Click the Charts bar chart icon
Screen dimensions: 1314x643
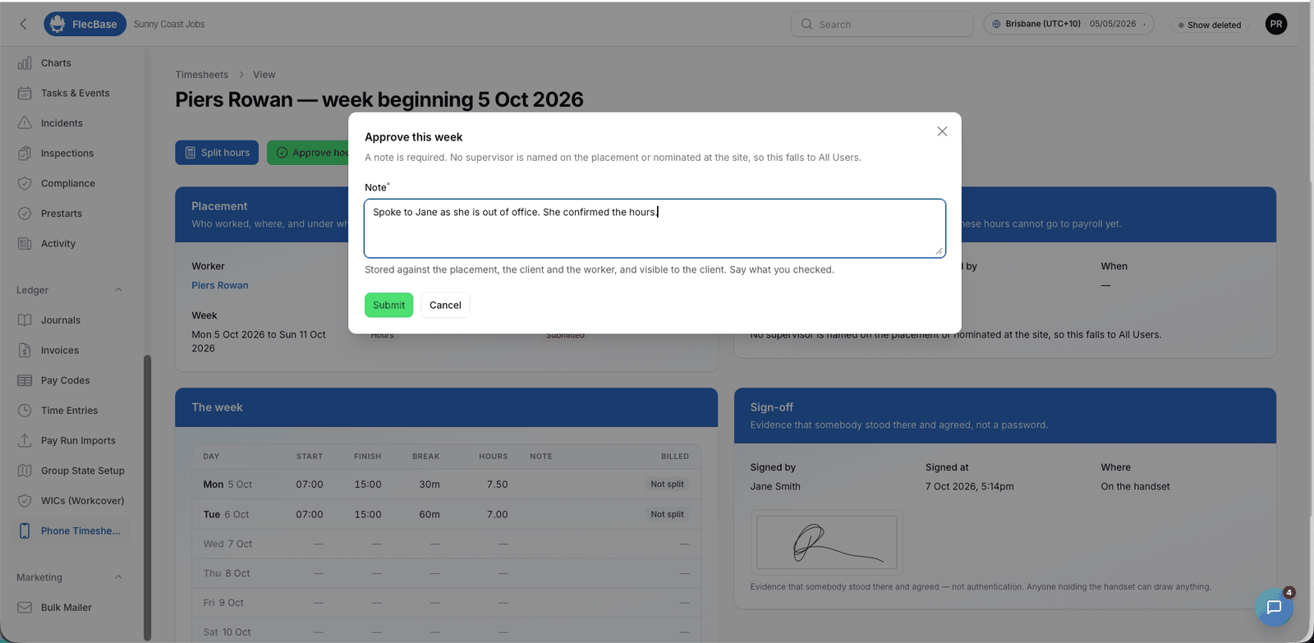[x=25, y=63]
